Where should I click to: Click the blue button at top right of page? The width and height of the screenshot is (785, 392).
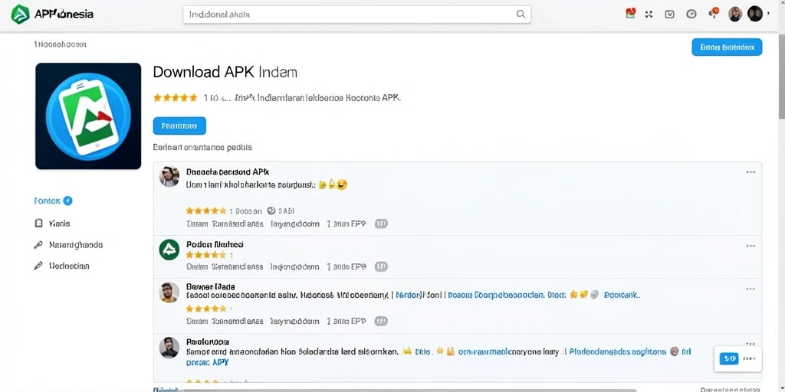click(x=727, y=47)
